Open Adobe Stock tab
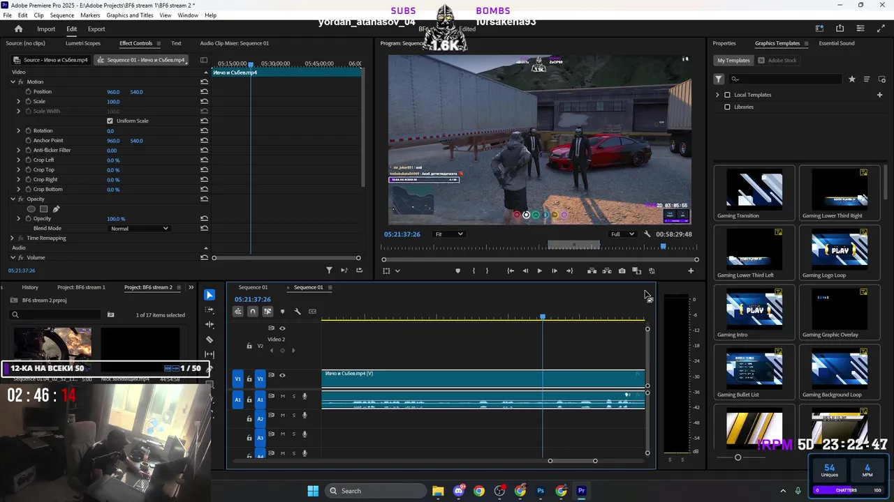894x502 pixels. tap(777, 60)
